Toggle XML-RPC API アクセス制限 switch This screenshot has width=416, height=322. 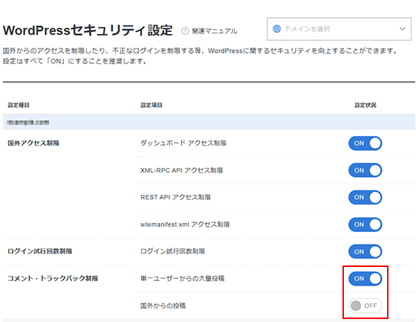click(365, 170)
